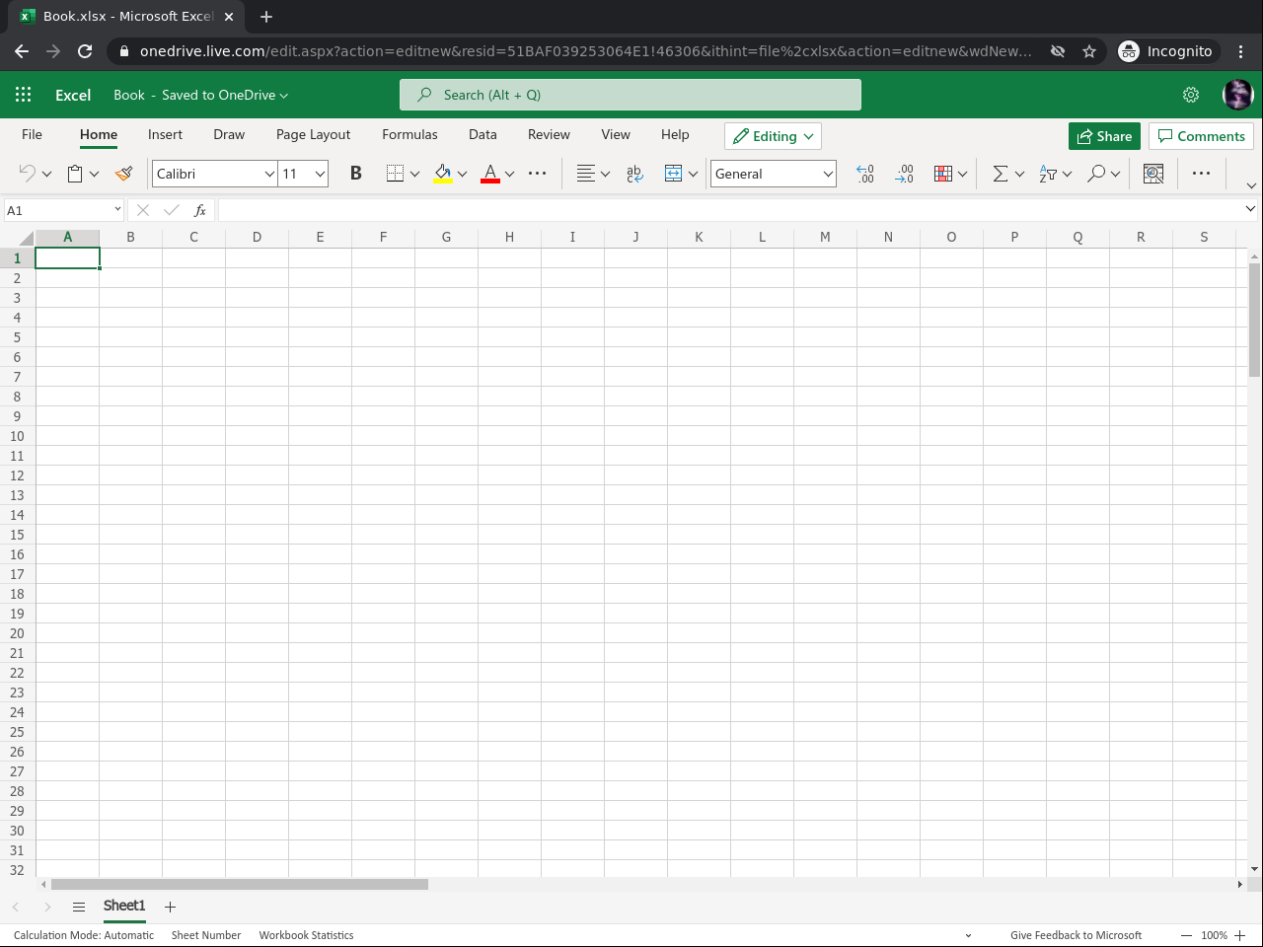
Task: Zoom in with the plus icon
Action: pyautogui.click(x=1239, y=935)
